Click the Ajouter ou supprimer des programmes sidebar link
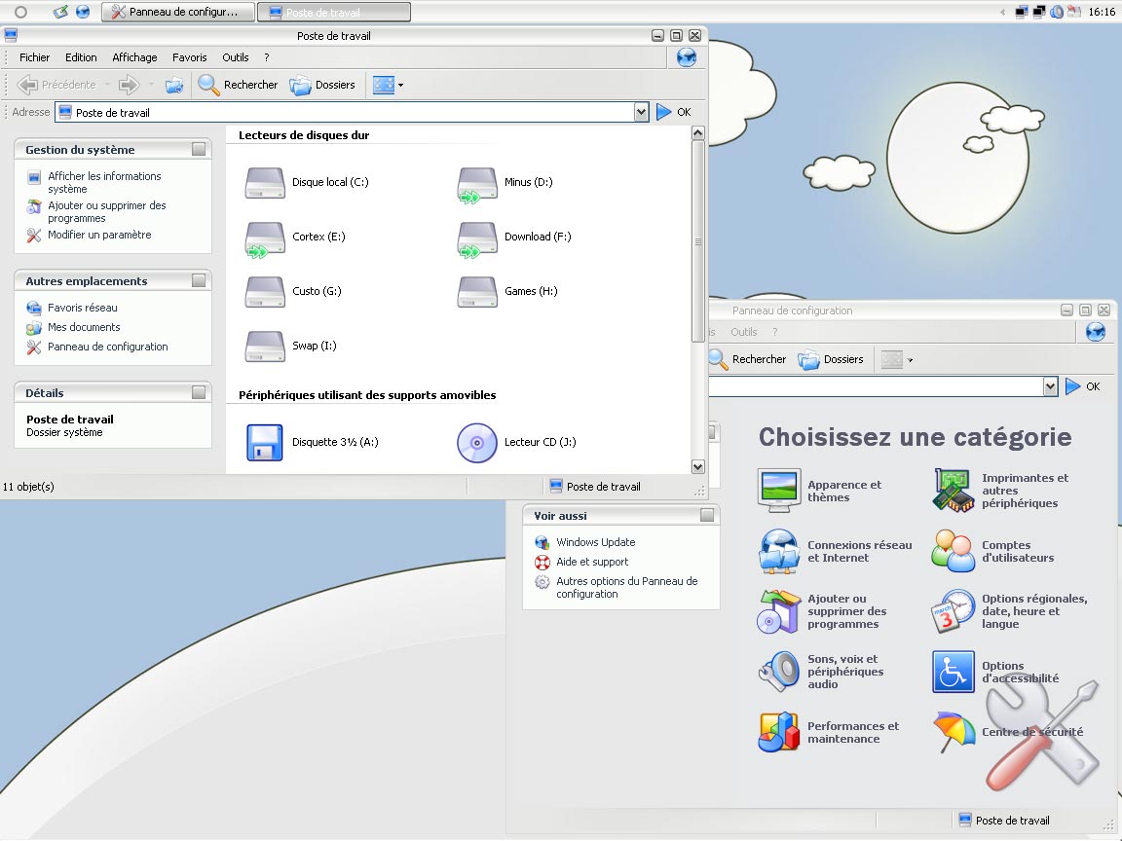Screen dimensions: 1122x841 tap(106, 211)
